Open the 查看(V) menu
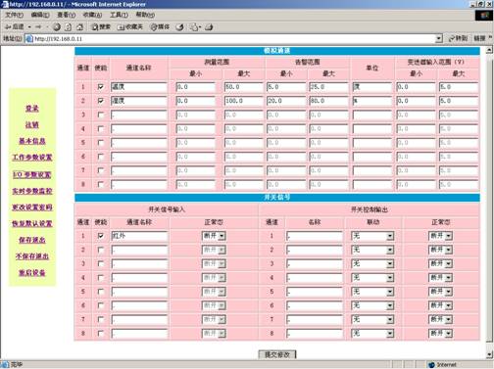494x369 pixels. (67, 15)
